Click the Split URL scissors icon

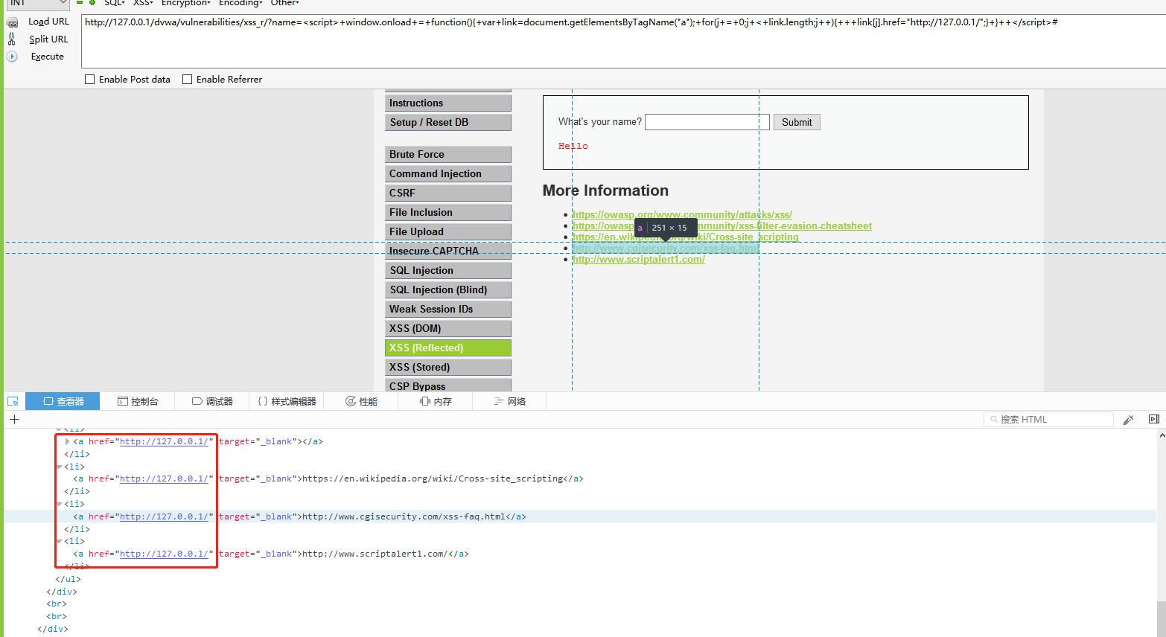(13, 39)
